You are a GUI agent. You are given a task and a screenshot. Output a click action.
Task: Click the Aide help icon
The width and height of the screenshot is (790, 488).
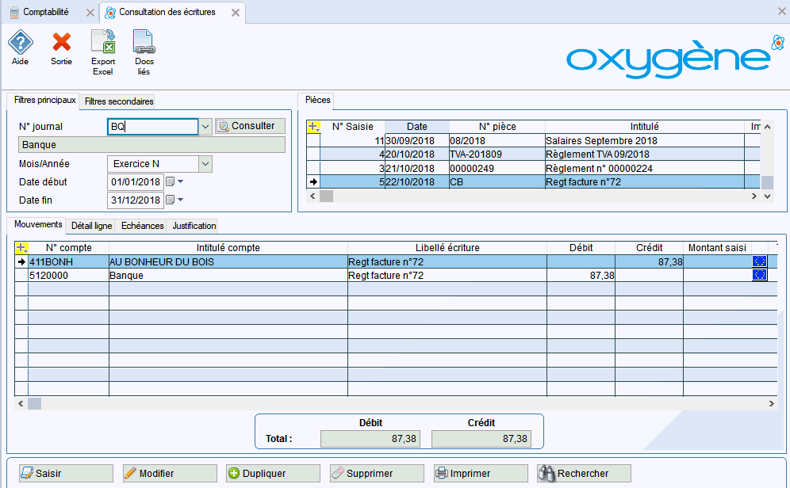click(20, 42)
